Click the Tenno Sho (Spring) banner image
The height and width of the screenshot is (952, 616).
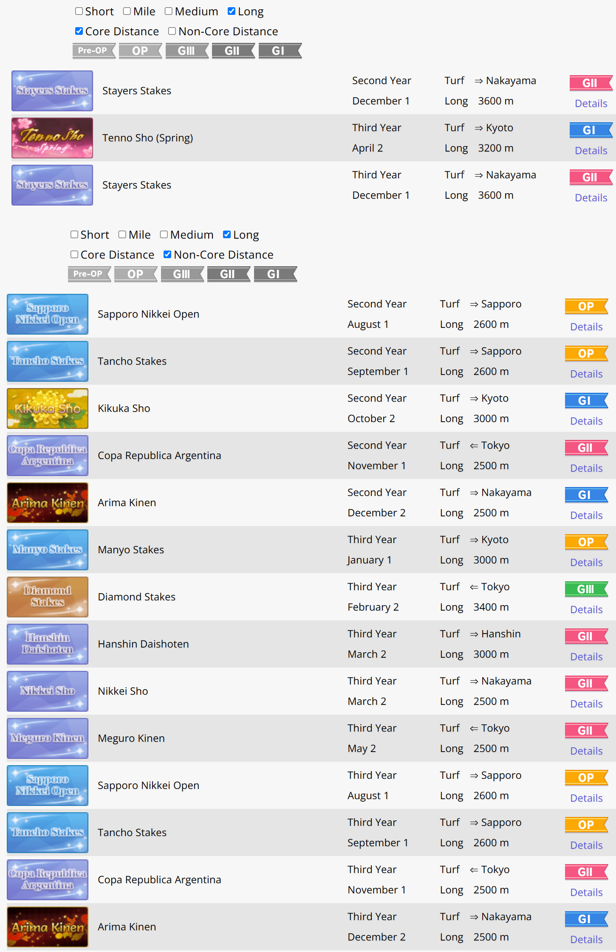[52, 138]
